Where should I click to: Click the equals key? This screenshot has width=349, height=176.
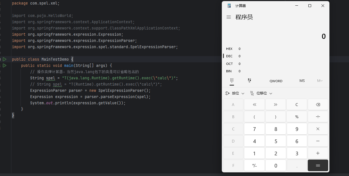[x=318, y=166]
